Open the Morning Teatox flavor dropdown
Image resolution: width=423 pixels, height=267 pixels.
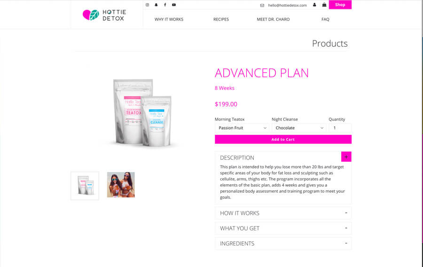(x=242, y=128)
